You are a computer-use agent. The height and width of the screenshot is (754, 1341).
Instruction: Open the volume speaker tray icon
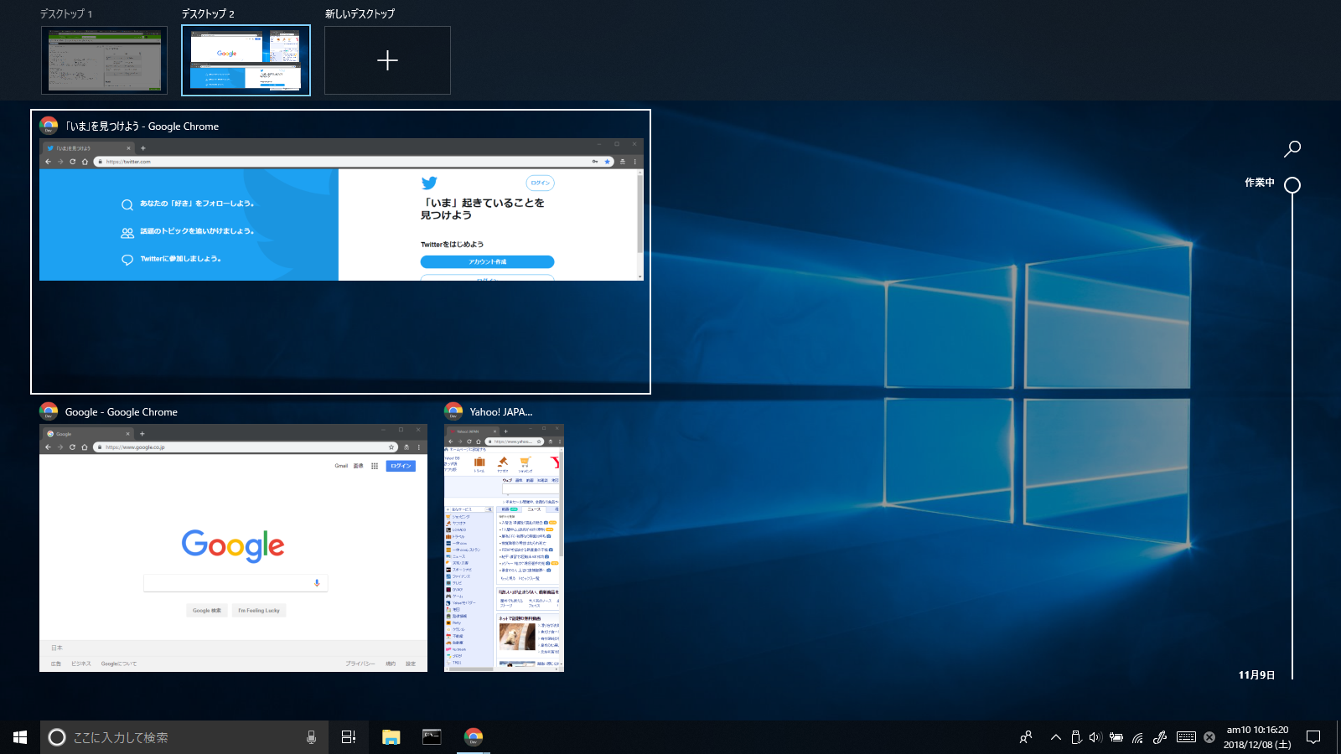coord(1095,737)
